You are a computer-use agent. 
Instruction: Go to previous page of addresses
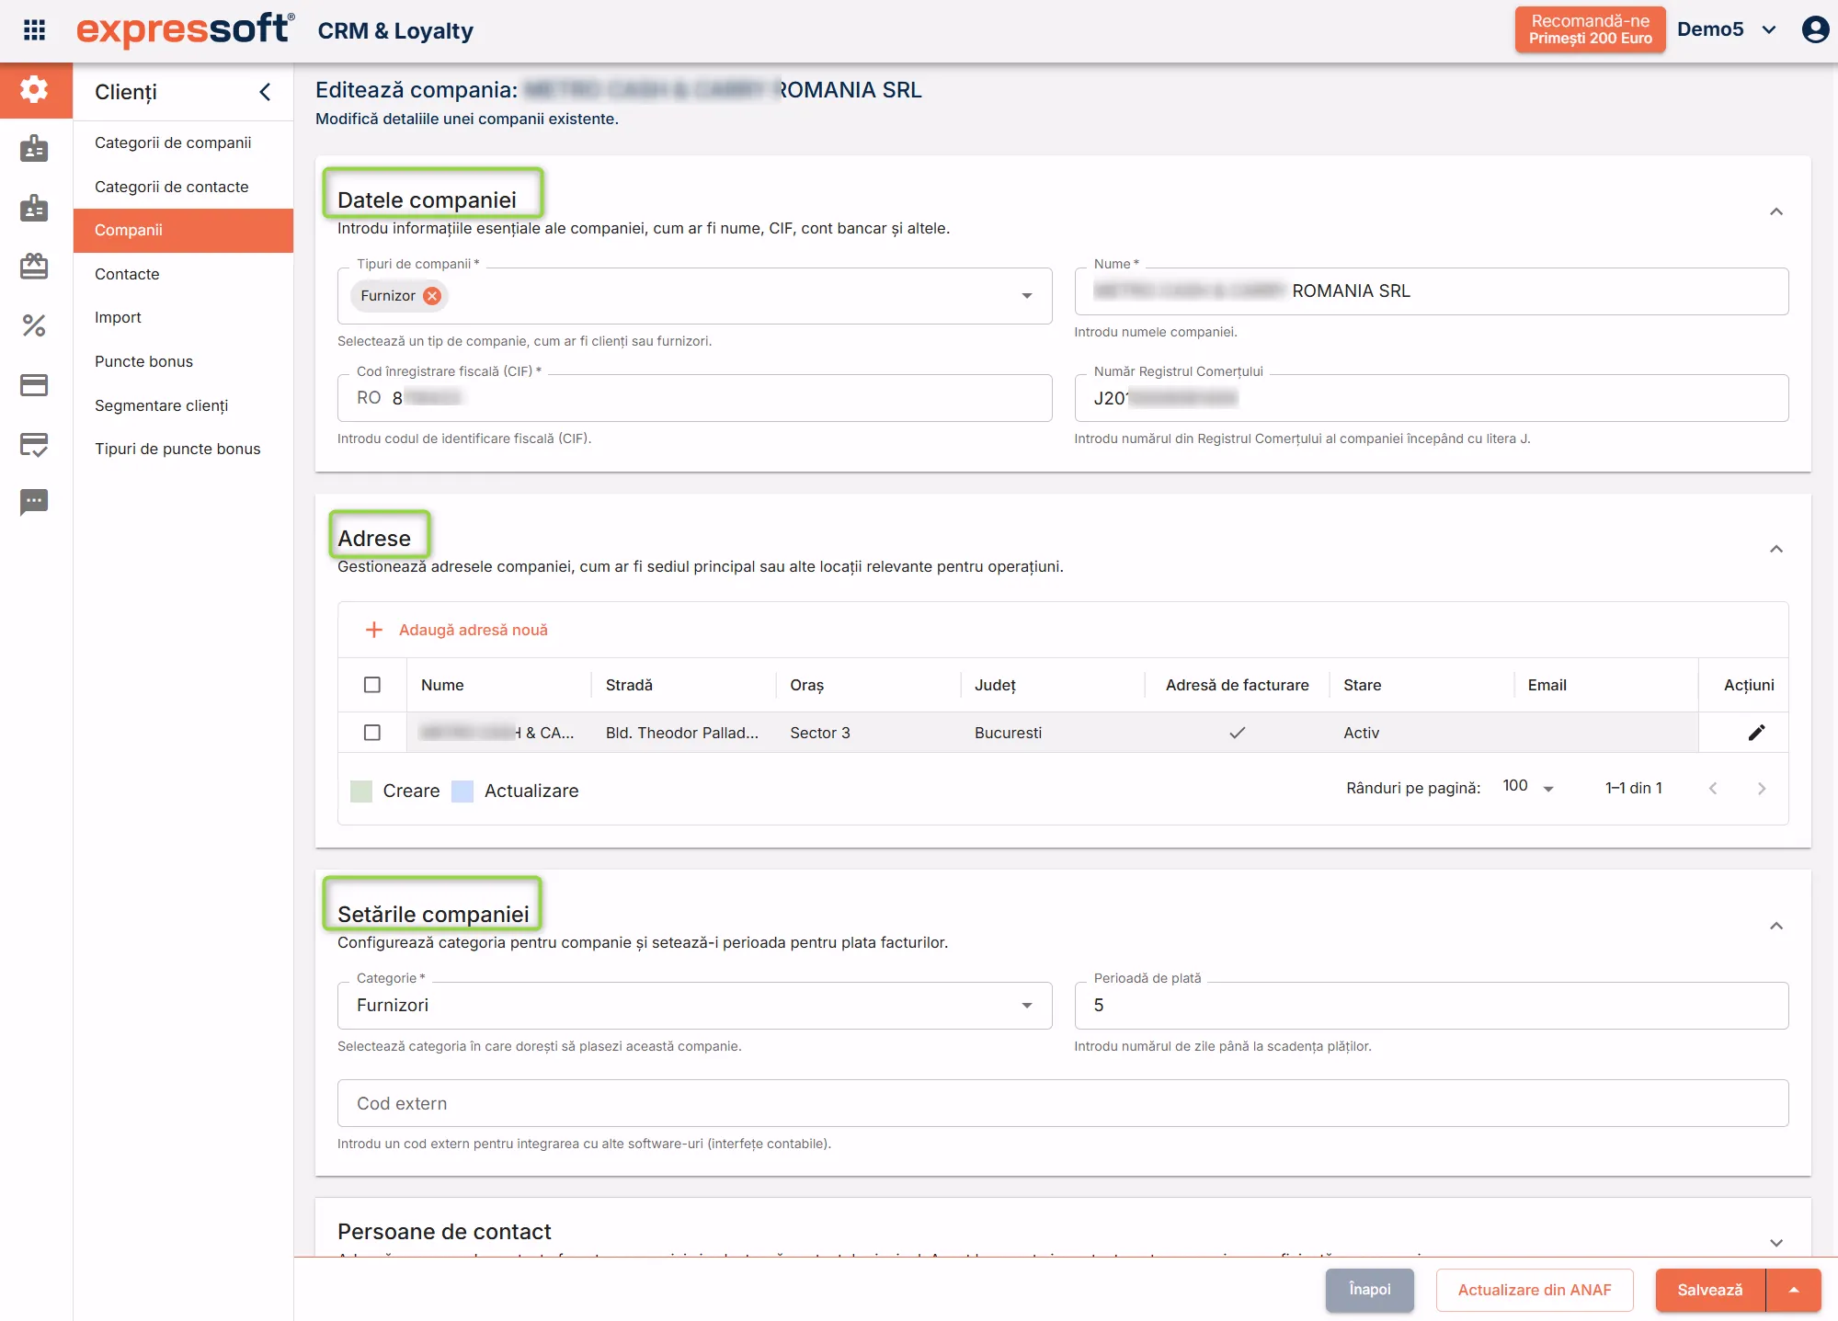(1713, 789)
